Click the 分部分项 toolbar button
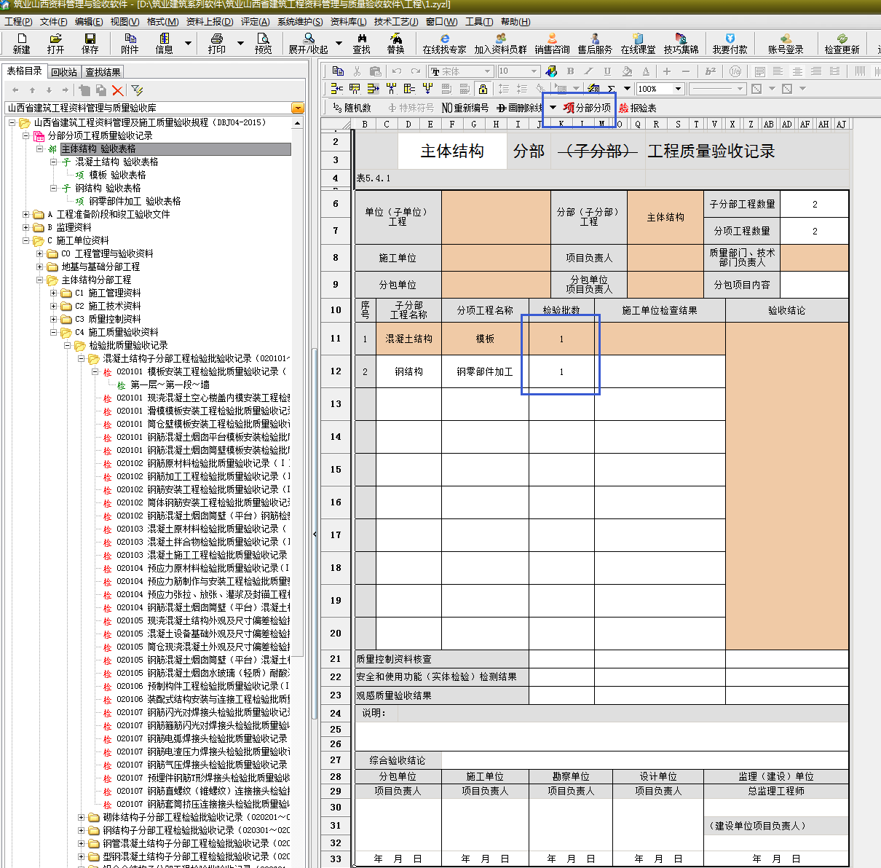This screenshot has width=881, height=868. pos(587,108)
